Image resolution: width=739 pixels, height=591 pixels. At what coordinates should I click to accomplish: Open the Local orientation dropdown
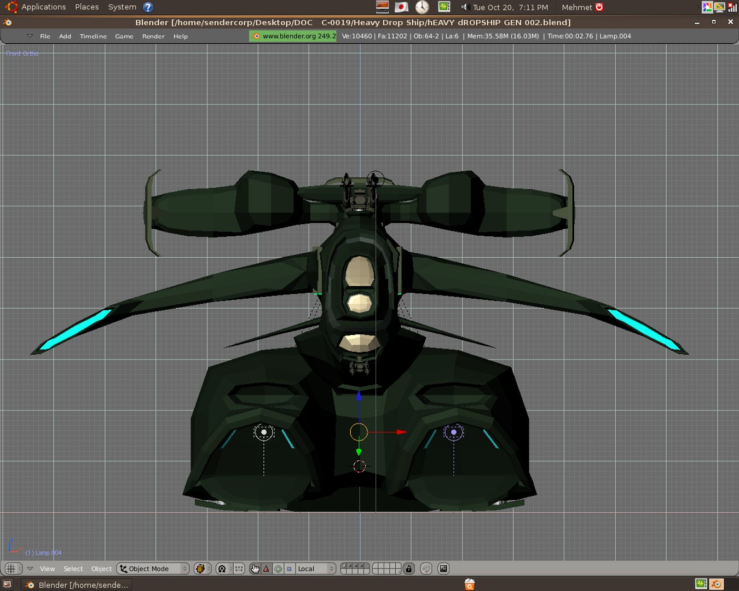316,569
